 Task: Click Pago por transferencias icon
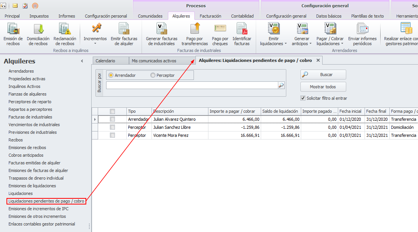[195, 30]
